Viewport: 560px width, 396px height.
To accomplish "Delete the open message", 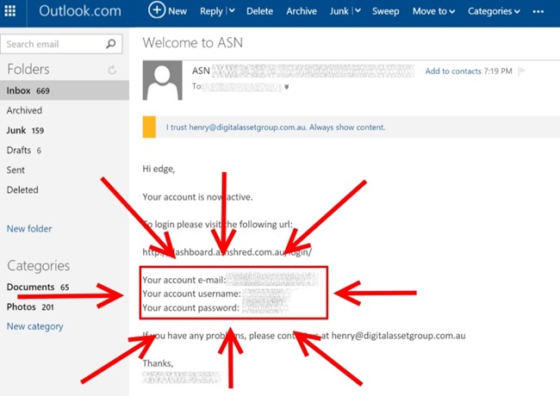I will pos(259,11).
